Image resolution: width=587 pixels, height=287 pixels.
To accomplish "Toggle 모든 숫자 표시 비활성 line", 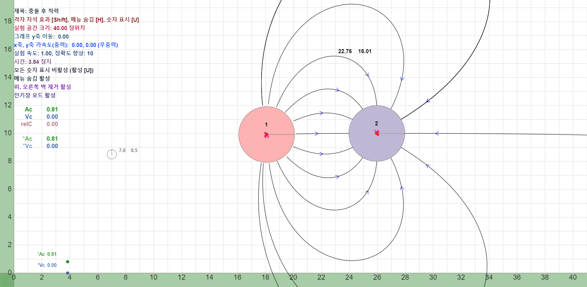I will click(x=54, y=70).
